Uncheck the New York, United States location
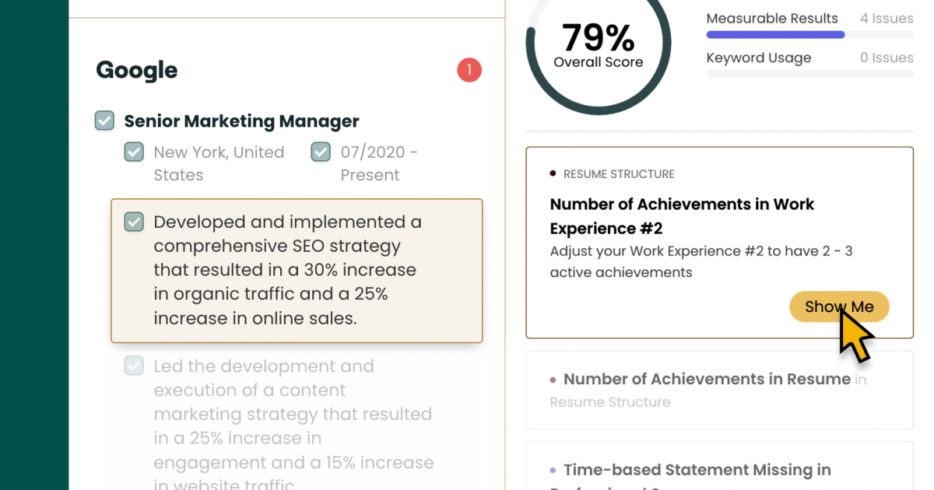This screenshot has width=934, height=490. click(x=134, y=152)
